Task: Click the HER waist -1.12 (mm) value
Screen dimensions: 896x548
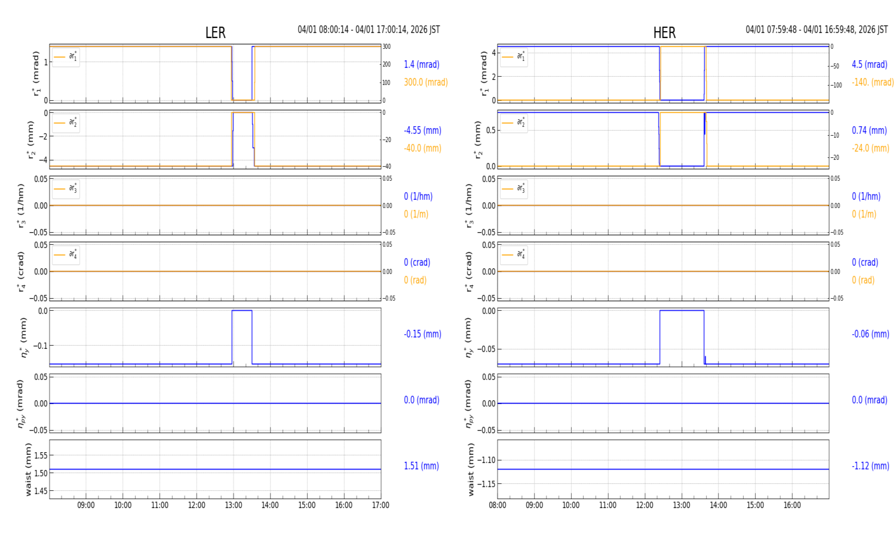Action: click(x=871, y=466)
